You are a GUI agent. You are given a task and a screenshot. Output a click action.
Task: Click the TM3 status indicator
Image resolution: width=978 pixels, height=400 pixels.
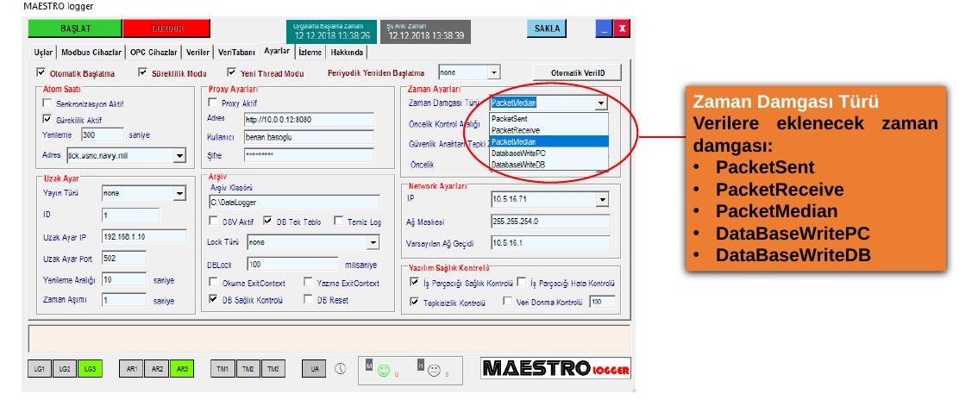coord(273,369)
